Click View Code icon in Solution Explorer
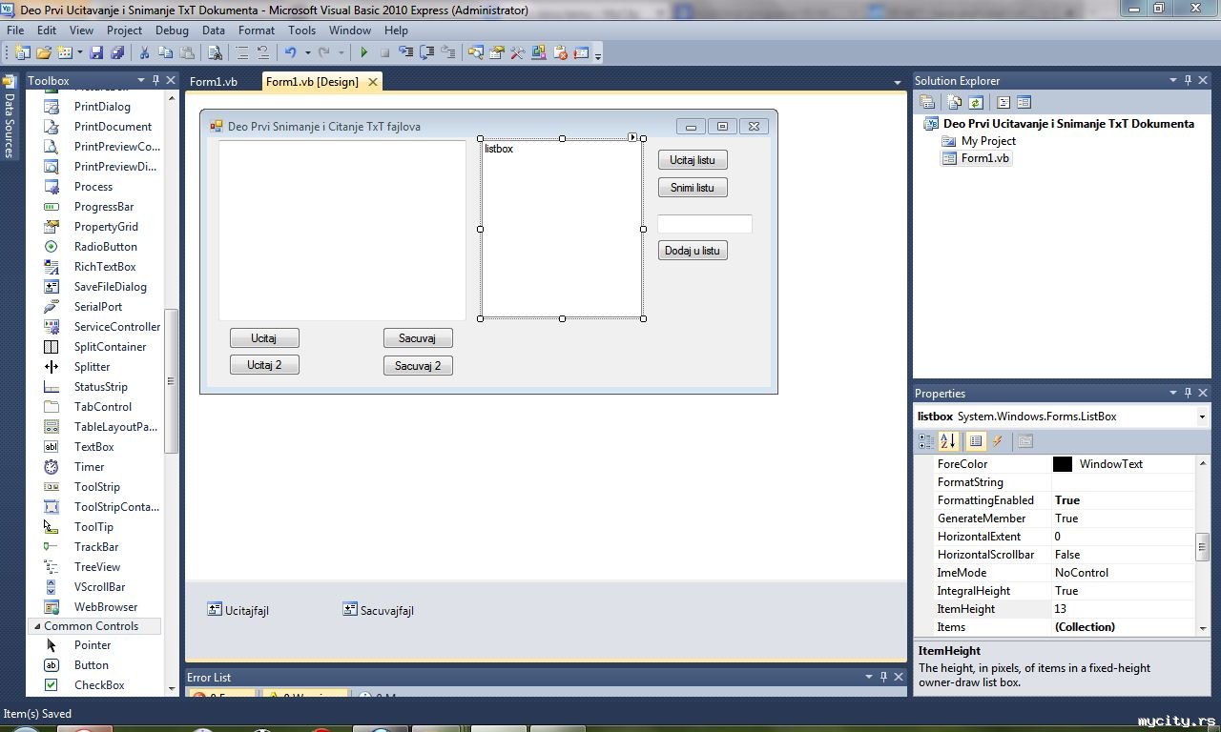Viewport: 1221px width, 732px height. pos(1003,103)
